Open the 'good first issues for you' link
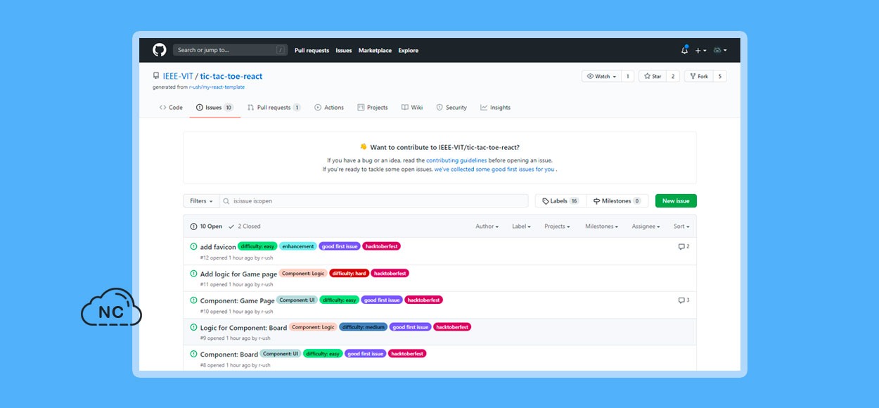Image resolution: width=879 pixels, height=408 pixels. (494, 170)
